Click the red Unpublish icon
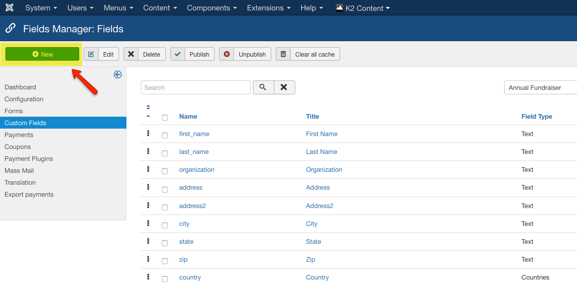The width and height of the screenshot is (577, 286). coord(227,54)
